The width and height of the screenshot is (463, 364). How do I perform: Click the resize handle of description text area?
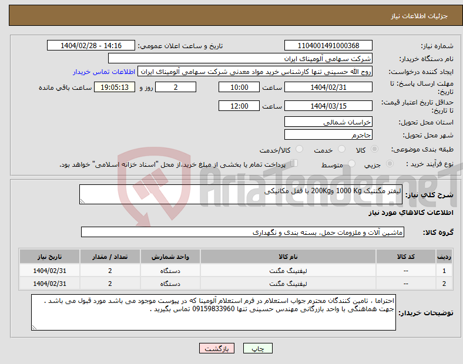tap(82, 201)
